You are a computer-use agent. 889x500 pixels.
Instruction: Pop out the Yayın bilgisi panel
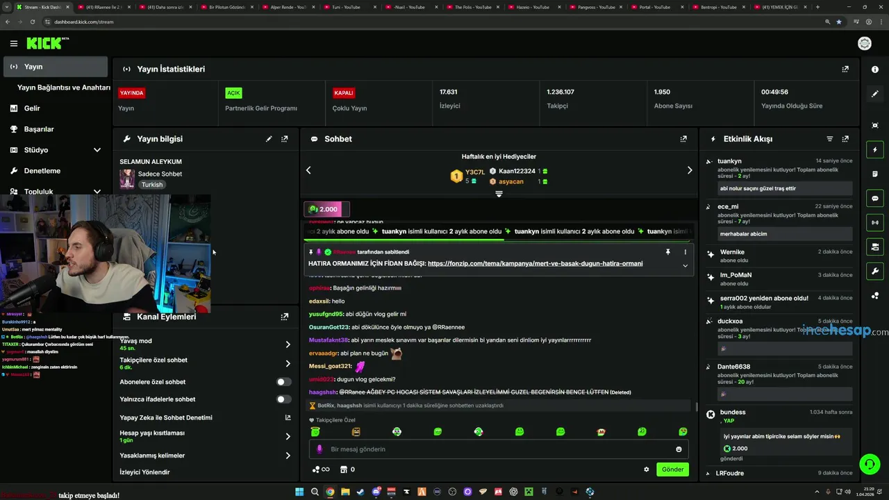[x=285, y=139]
